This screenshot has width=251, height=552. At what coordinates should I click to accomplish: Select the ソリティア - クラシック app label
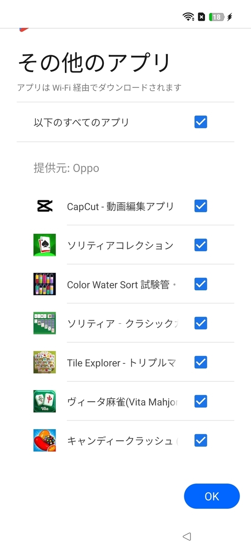click(x=122, y=323)
